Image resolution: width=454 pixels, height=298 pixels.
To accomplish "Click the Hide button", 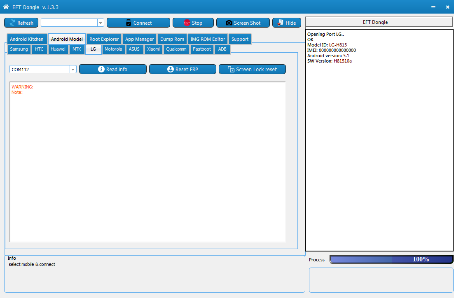I will (x=287, y=23).
